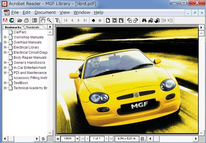Click document horizontal scrollbar right arrow

[x=196, y=139]
